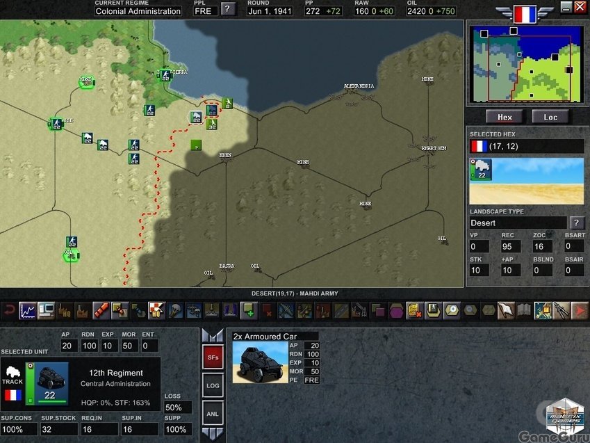The height and width of the screenshot is (443, 590).
Task: Switch to the Loc tab
Action: tap(550, 117)
